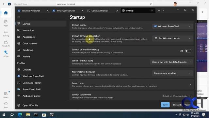Click the gear icon beside Open JSON file

(x=19, y=105)
